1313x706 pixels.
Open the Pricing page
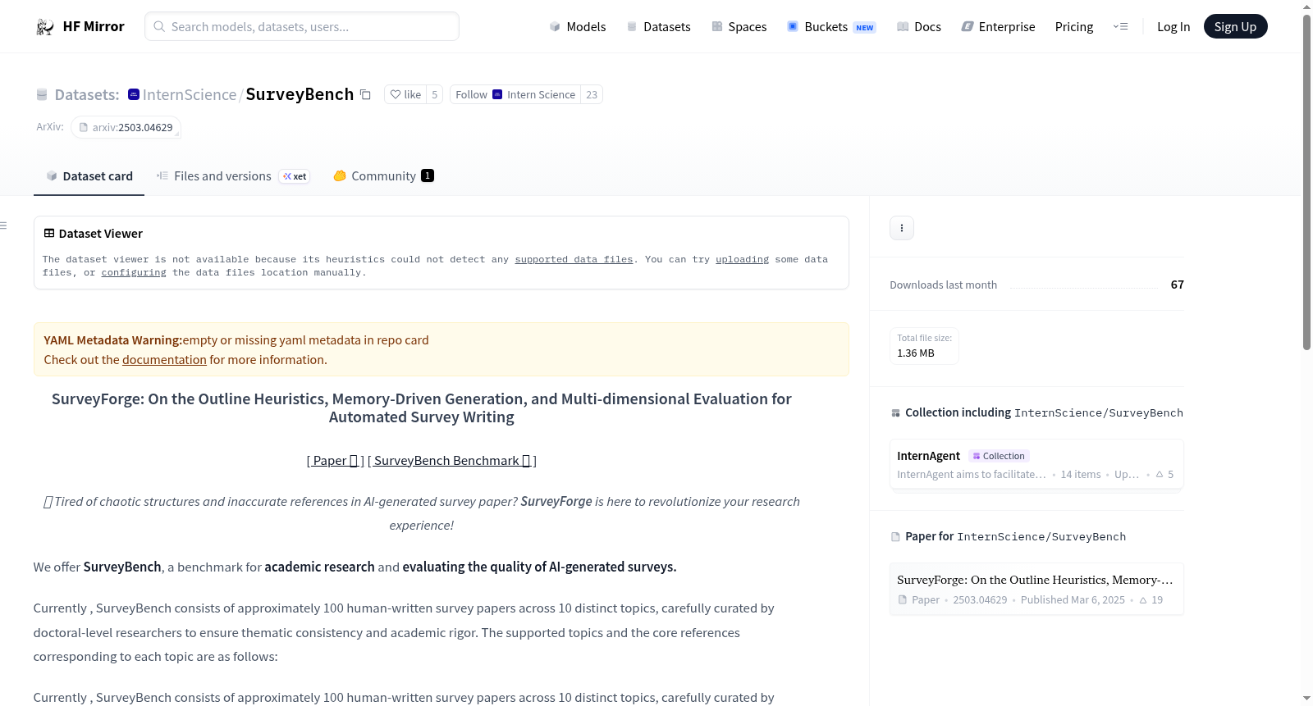[x=1074, y=27]
